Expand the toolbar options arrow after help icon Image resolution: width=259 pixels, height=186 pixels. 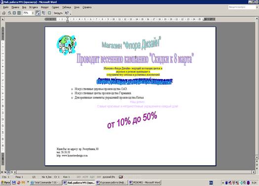click(x=71, y=14)
